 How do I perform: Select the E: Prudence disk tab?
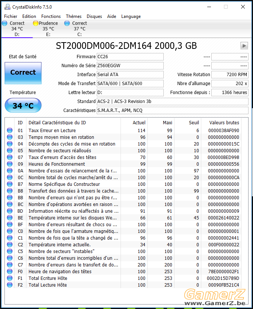48,29
